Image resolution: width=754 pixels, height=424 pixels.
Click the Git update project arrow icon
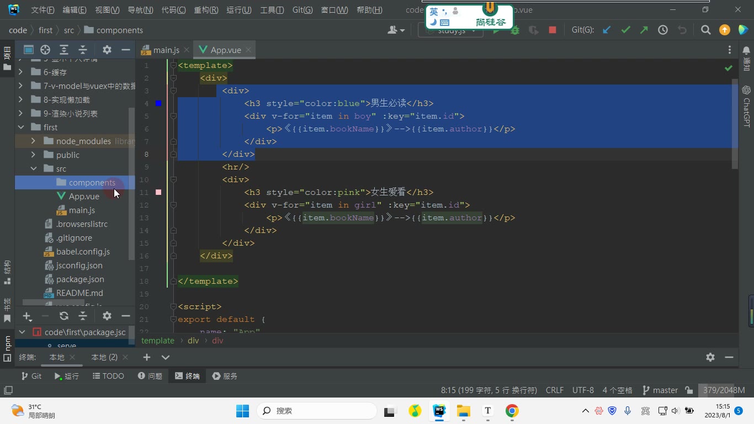tap(607, 30)
